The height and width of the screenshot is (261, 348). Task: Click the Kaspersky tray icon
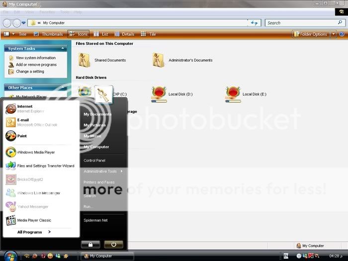311,256
